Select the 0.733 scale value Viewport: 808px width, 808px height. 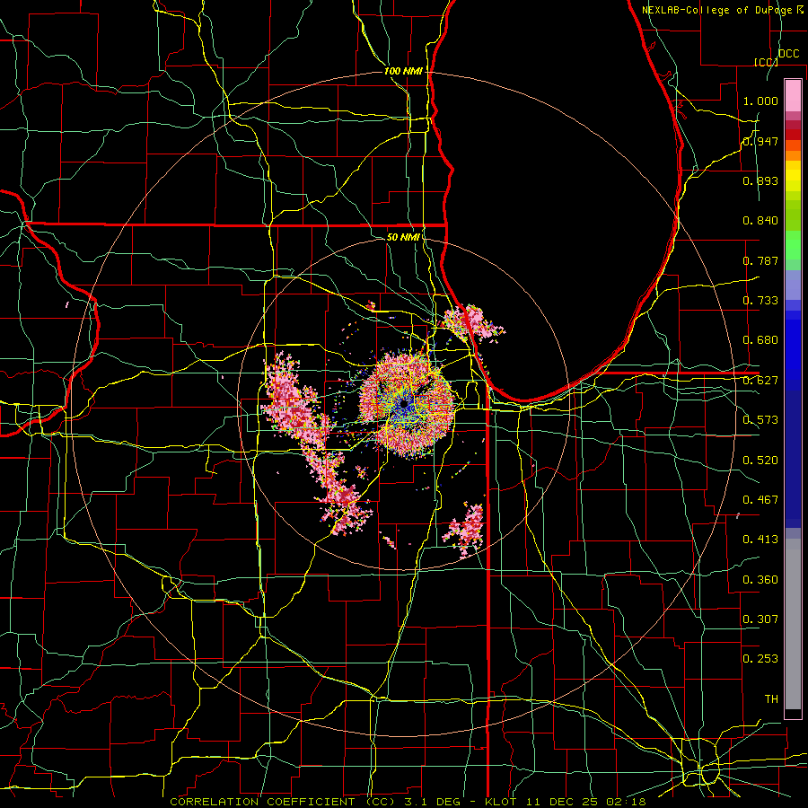pyautogui.click(x=760, y=301)
